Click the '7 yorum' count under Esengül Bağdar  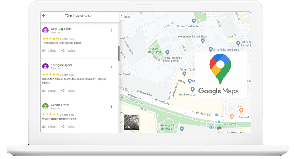(56, 68)
